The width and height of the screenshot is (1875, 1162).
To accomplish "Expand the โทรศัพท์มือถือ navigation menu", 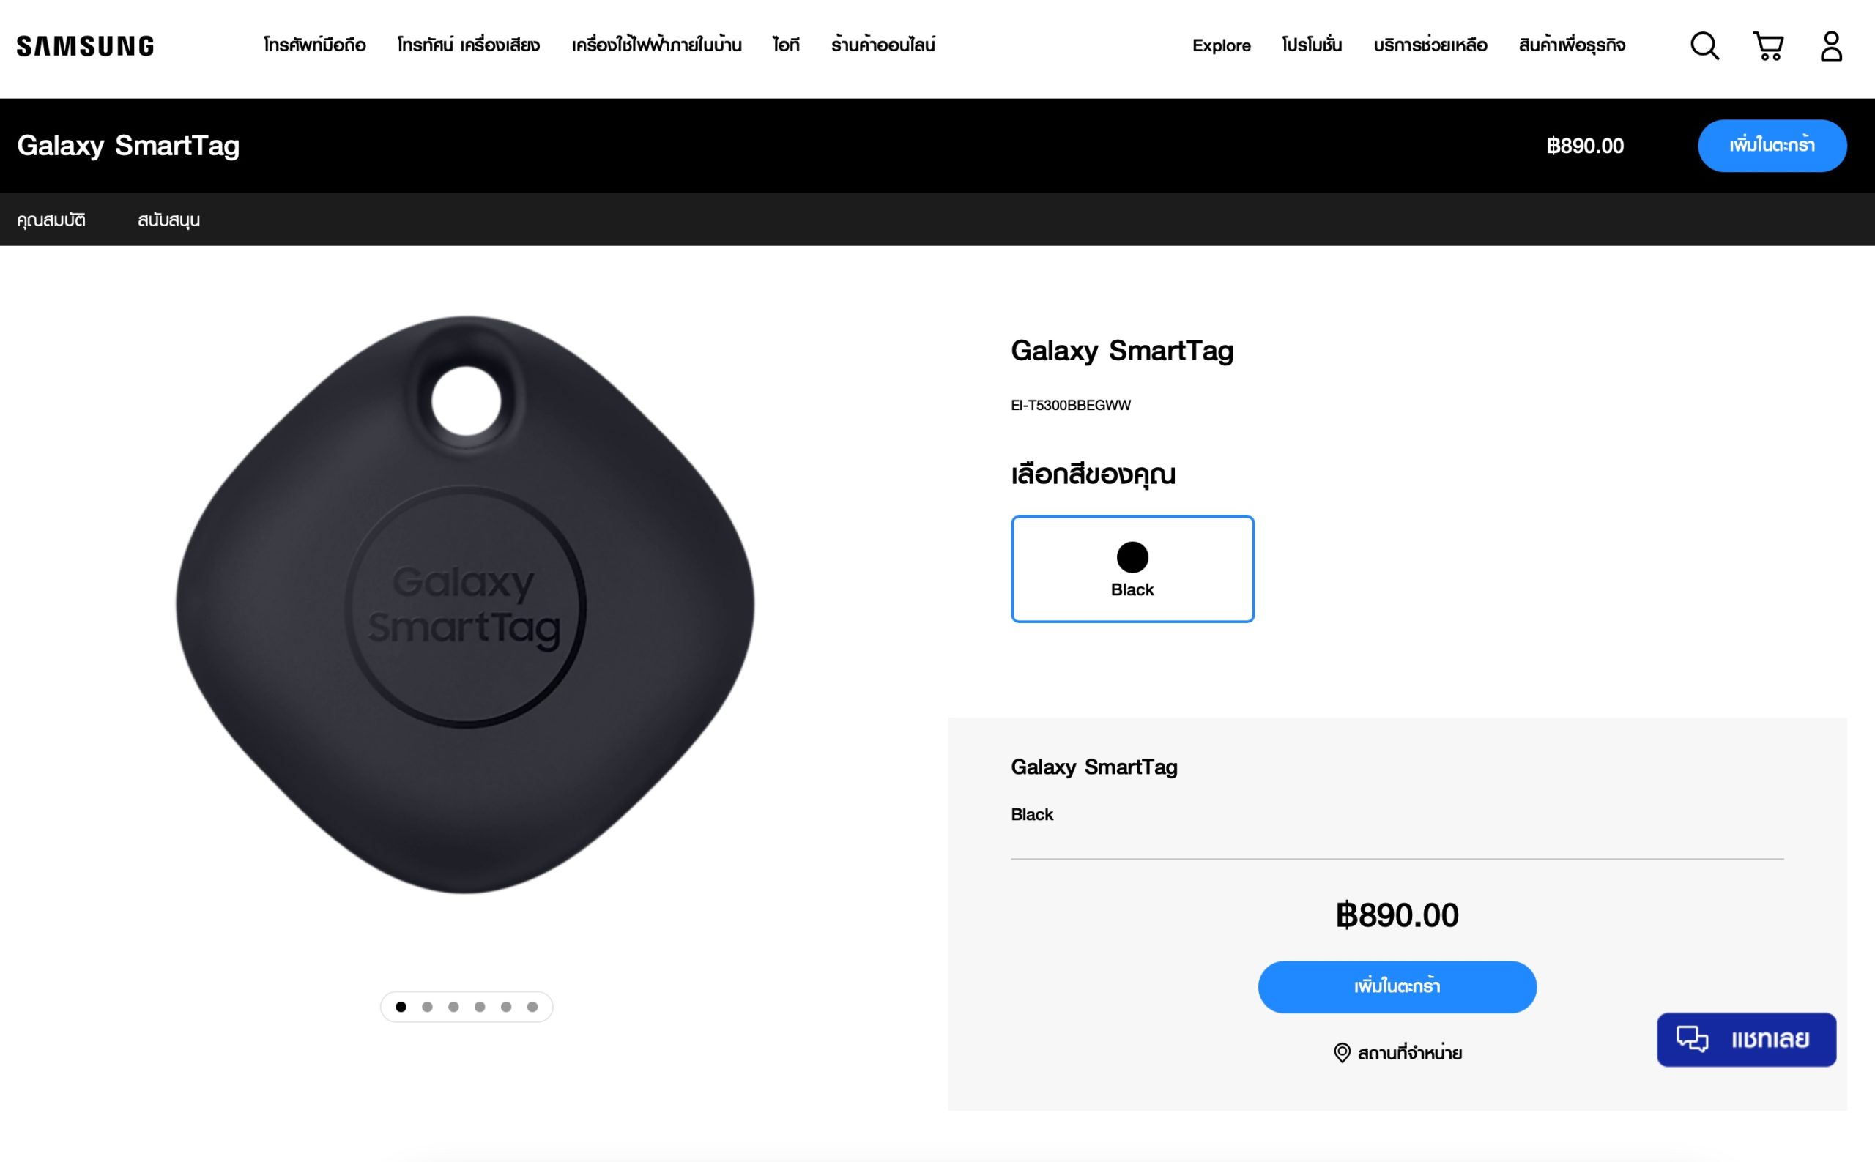I will (314, 45).
